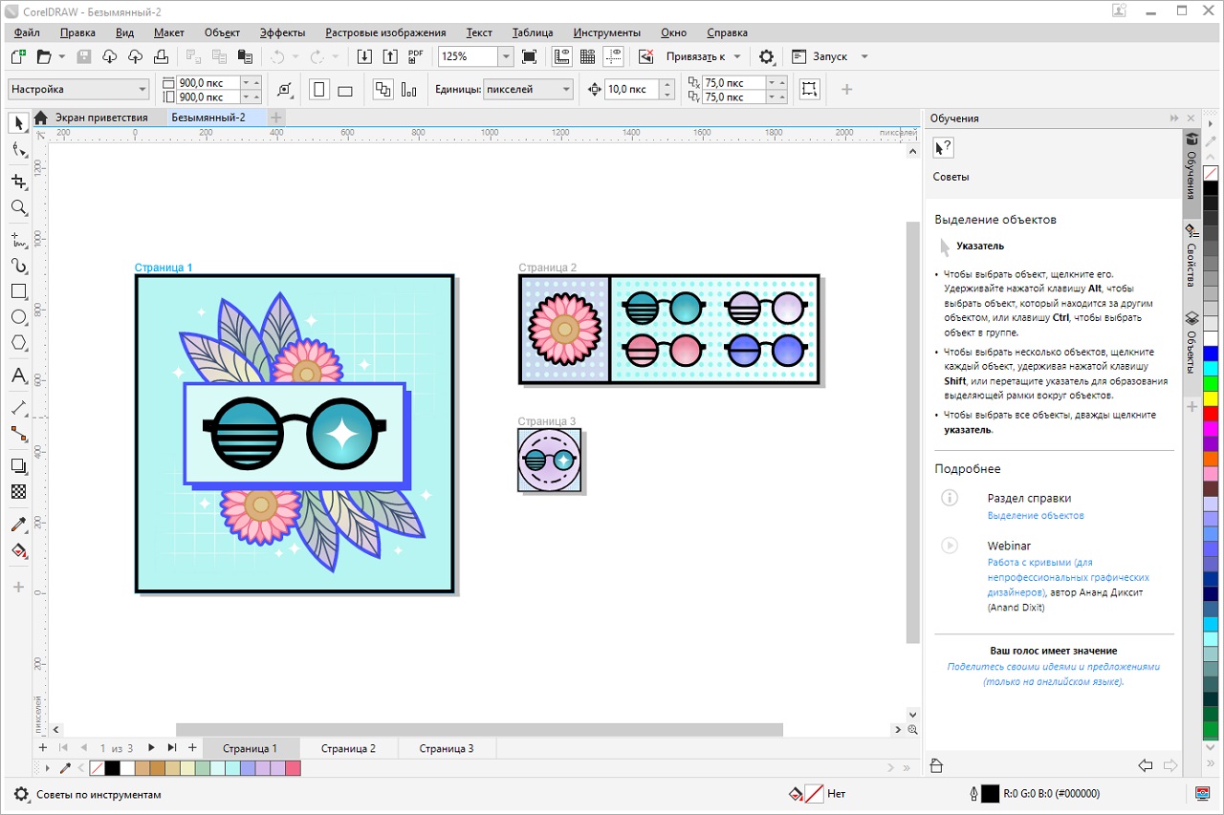Pick the pink swatch in document palette

293,768
